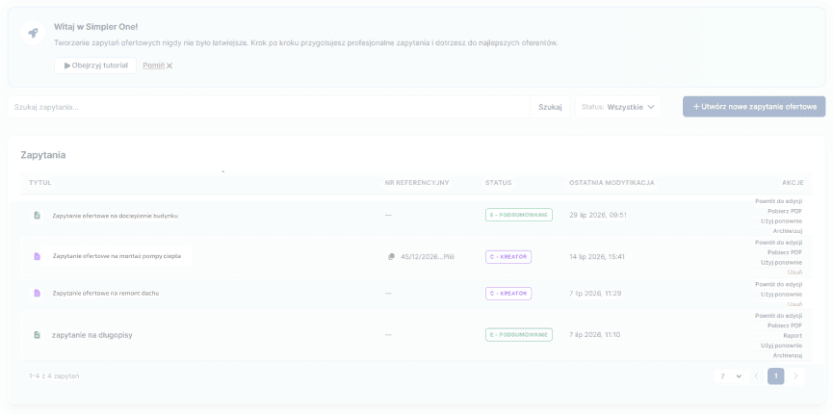Click the rocket icon in welcome banner

33,33
